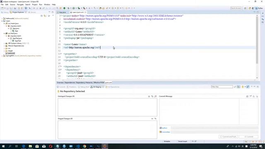Collapse the Learn project node
Screen dimensions: 265x149
coord(2,21)
